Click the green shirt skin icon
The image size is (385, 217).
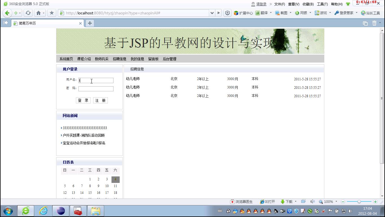click(x=348, y=4)
